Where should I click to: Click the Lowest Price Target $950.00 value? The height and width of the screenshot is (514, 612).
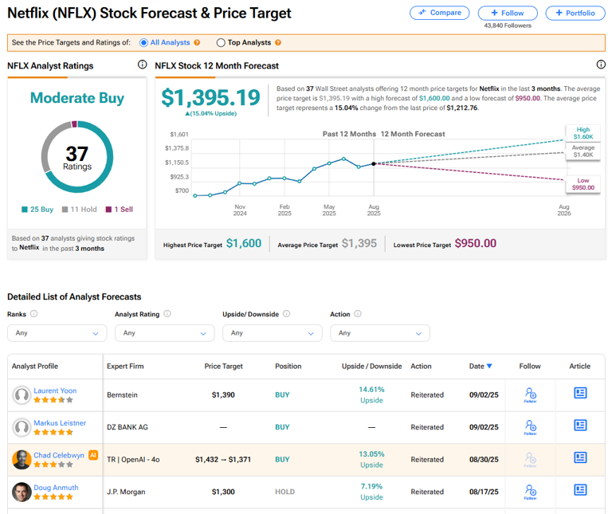476,244
